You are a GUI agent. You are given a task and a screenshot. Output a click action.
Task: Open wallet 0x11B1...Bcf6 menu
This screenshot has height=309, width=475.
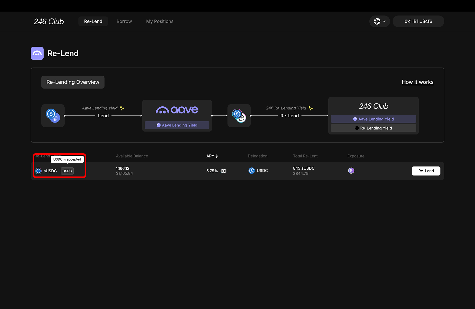click(x=418, y=21)
